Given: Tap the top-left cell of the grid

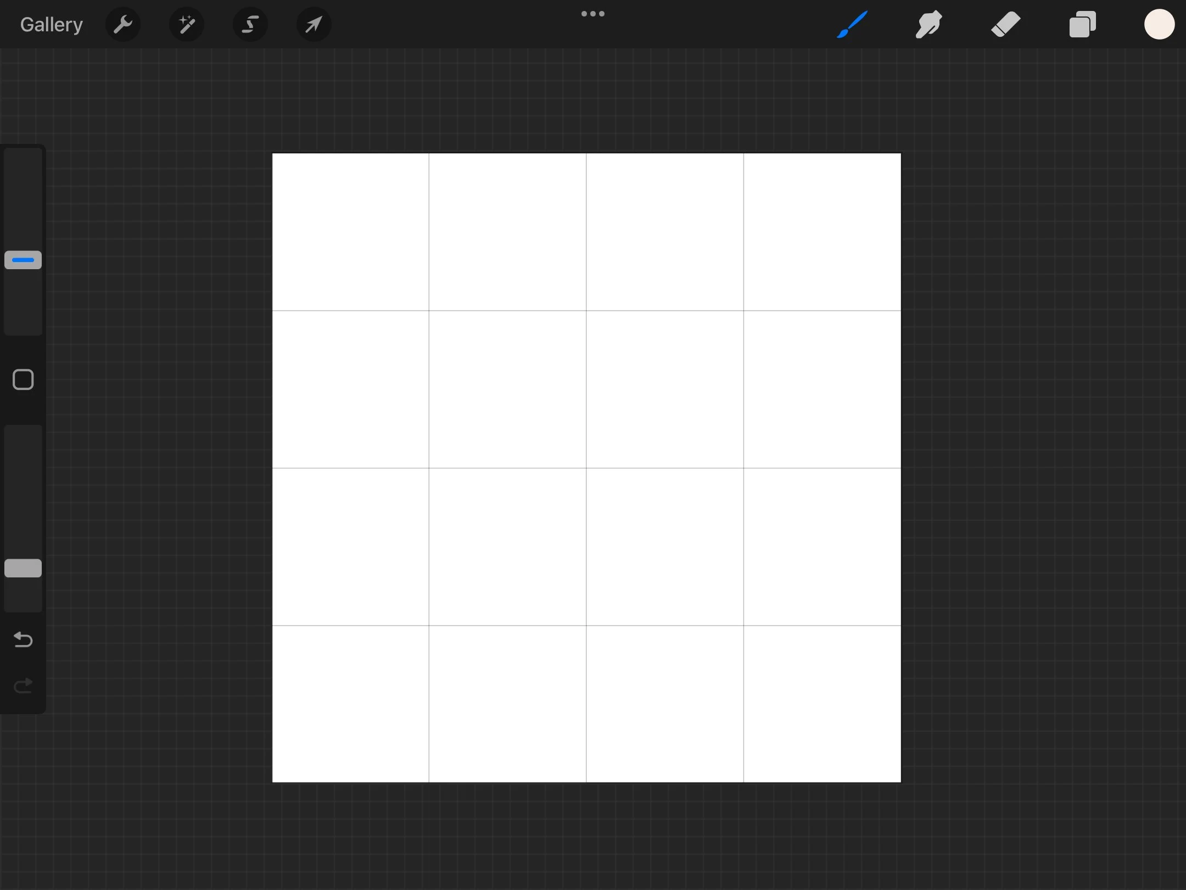Looking at the screenshot, I should 350,231.
